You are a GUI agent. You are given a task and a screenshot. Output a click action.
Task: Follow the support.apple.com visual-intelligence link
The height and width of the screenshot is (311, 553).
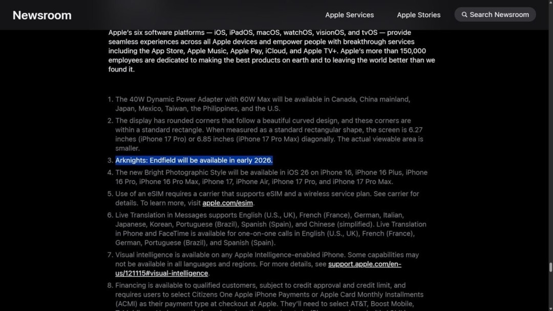pos(365,264)
